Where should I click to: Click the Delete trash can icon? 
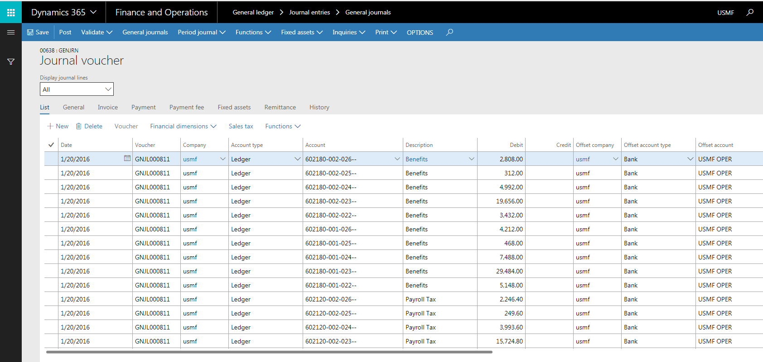[x=79, y=126]
